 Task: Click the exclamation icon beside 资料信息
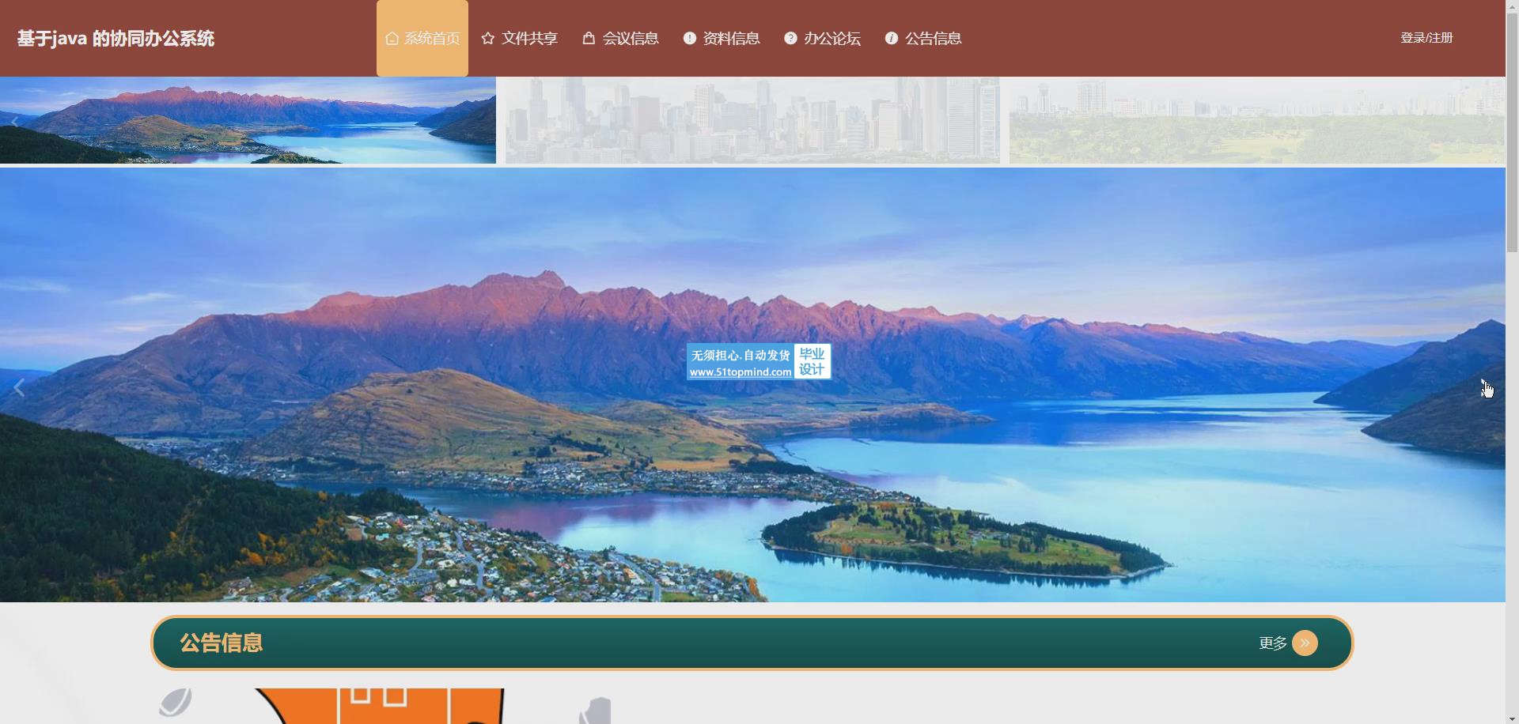tap(690, 38)
